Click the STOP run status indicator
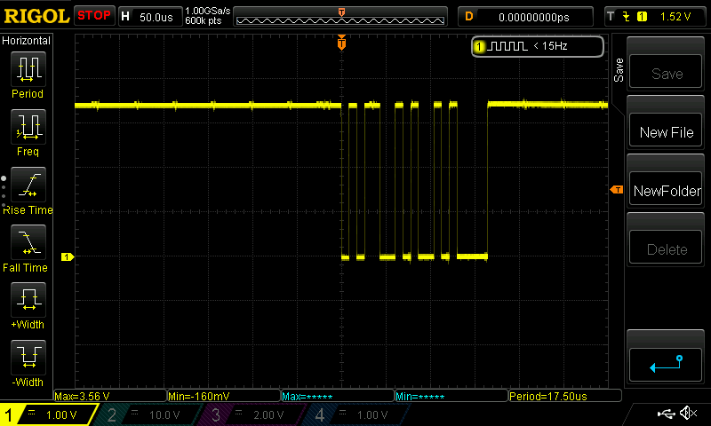Viewport: 711px width, 426px height. (94, 16)
